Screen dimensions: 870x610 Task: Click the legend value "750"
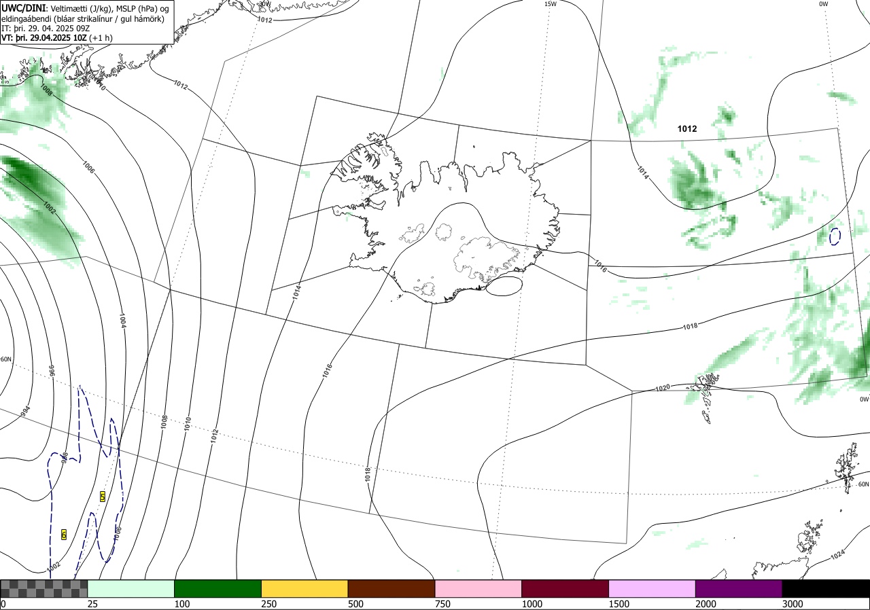[x=443, y=604]
